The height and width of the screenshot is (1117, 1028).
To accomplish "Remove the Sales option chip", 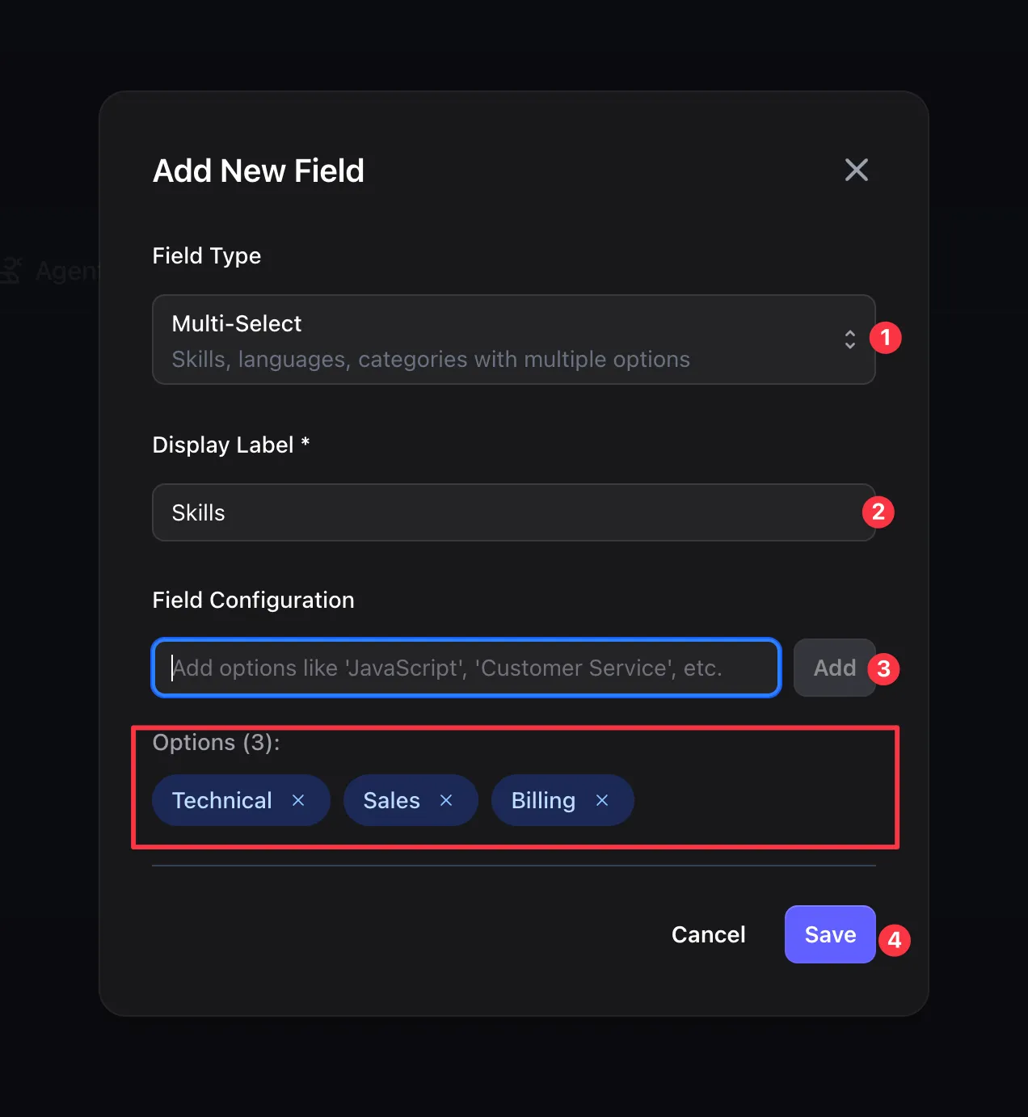I will coord(445,800).
